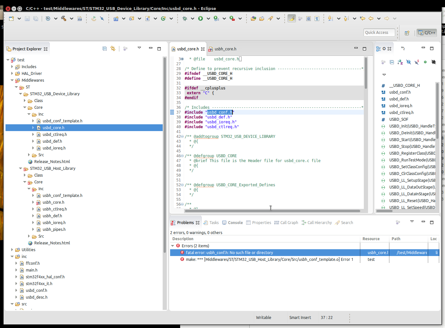Toggle Show Whitespace Characters pilcrow button
The image size is (445, 328).
(x=317, y=18)
